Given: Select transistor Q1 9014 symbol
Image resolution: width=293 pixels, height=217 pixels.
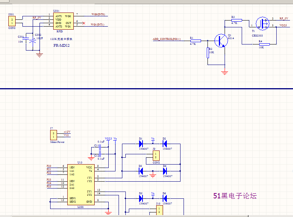Looking at the screenshot, I should [x=221, y=41].
